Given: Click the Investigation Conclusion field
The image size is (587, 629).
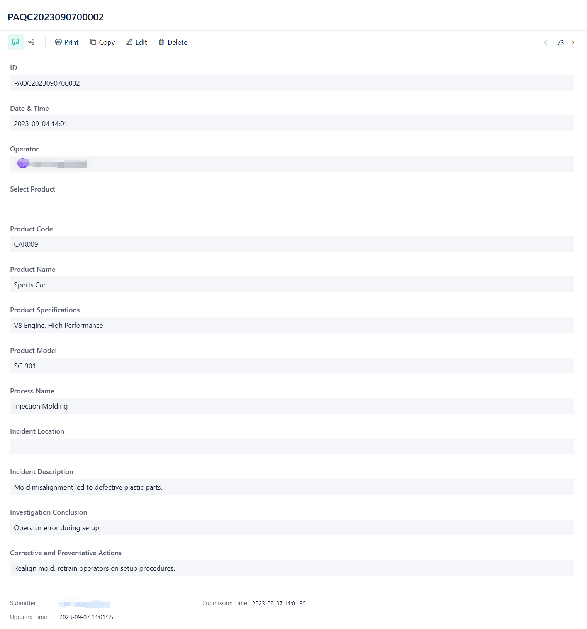Looking at the screenshot, I should 292,527.
